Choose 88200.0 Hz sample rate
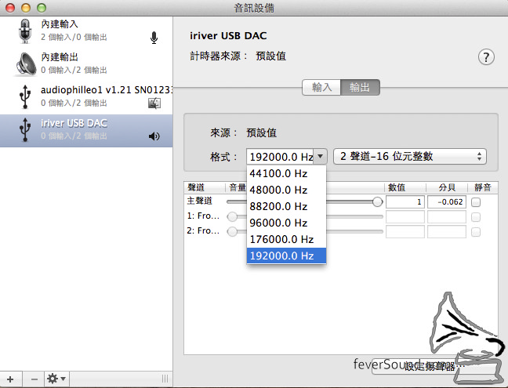The image size is (508, 388). click(286, 207)
